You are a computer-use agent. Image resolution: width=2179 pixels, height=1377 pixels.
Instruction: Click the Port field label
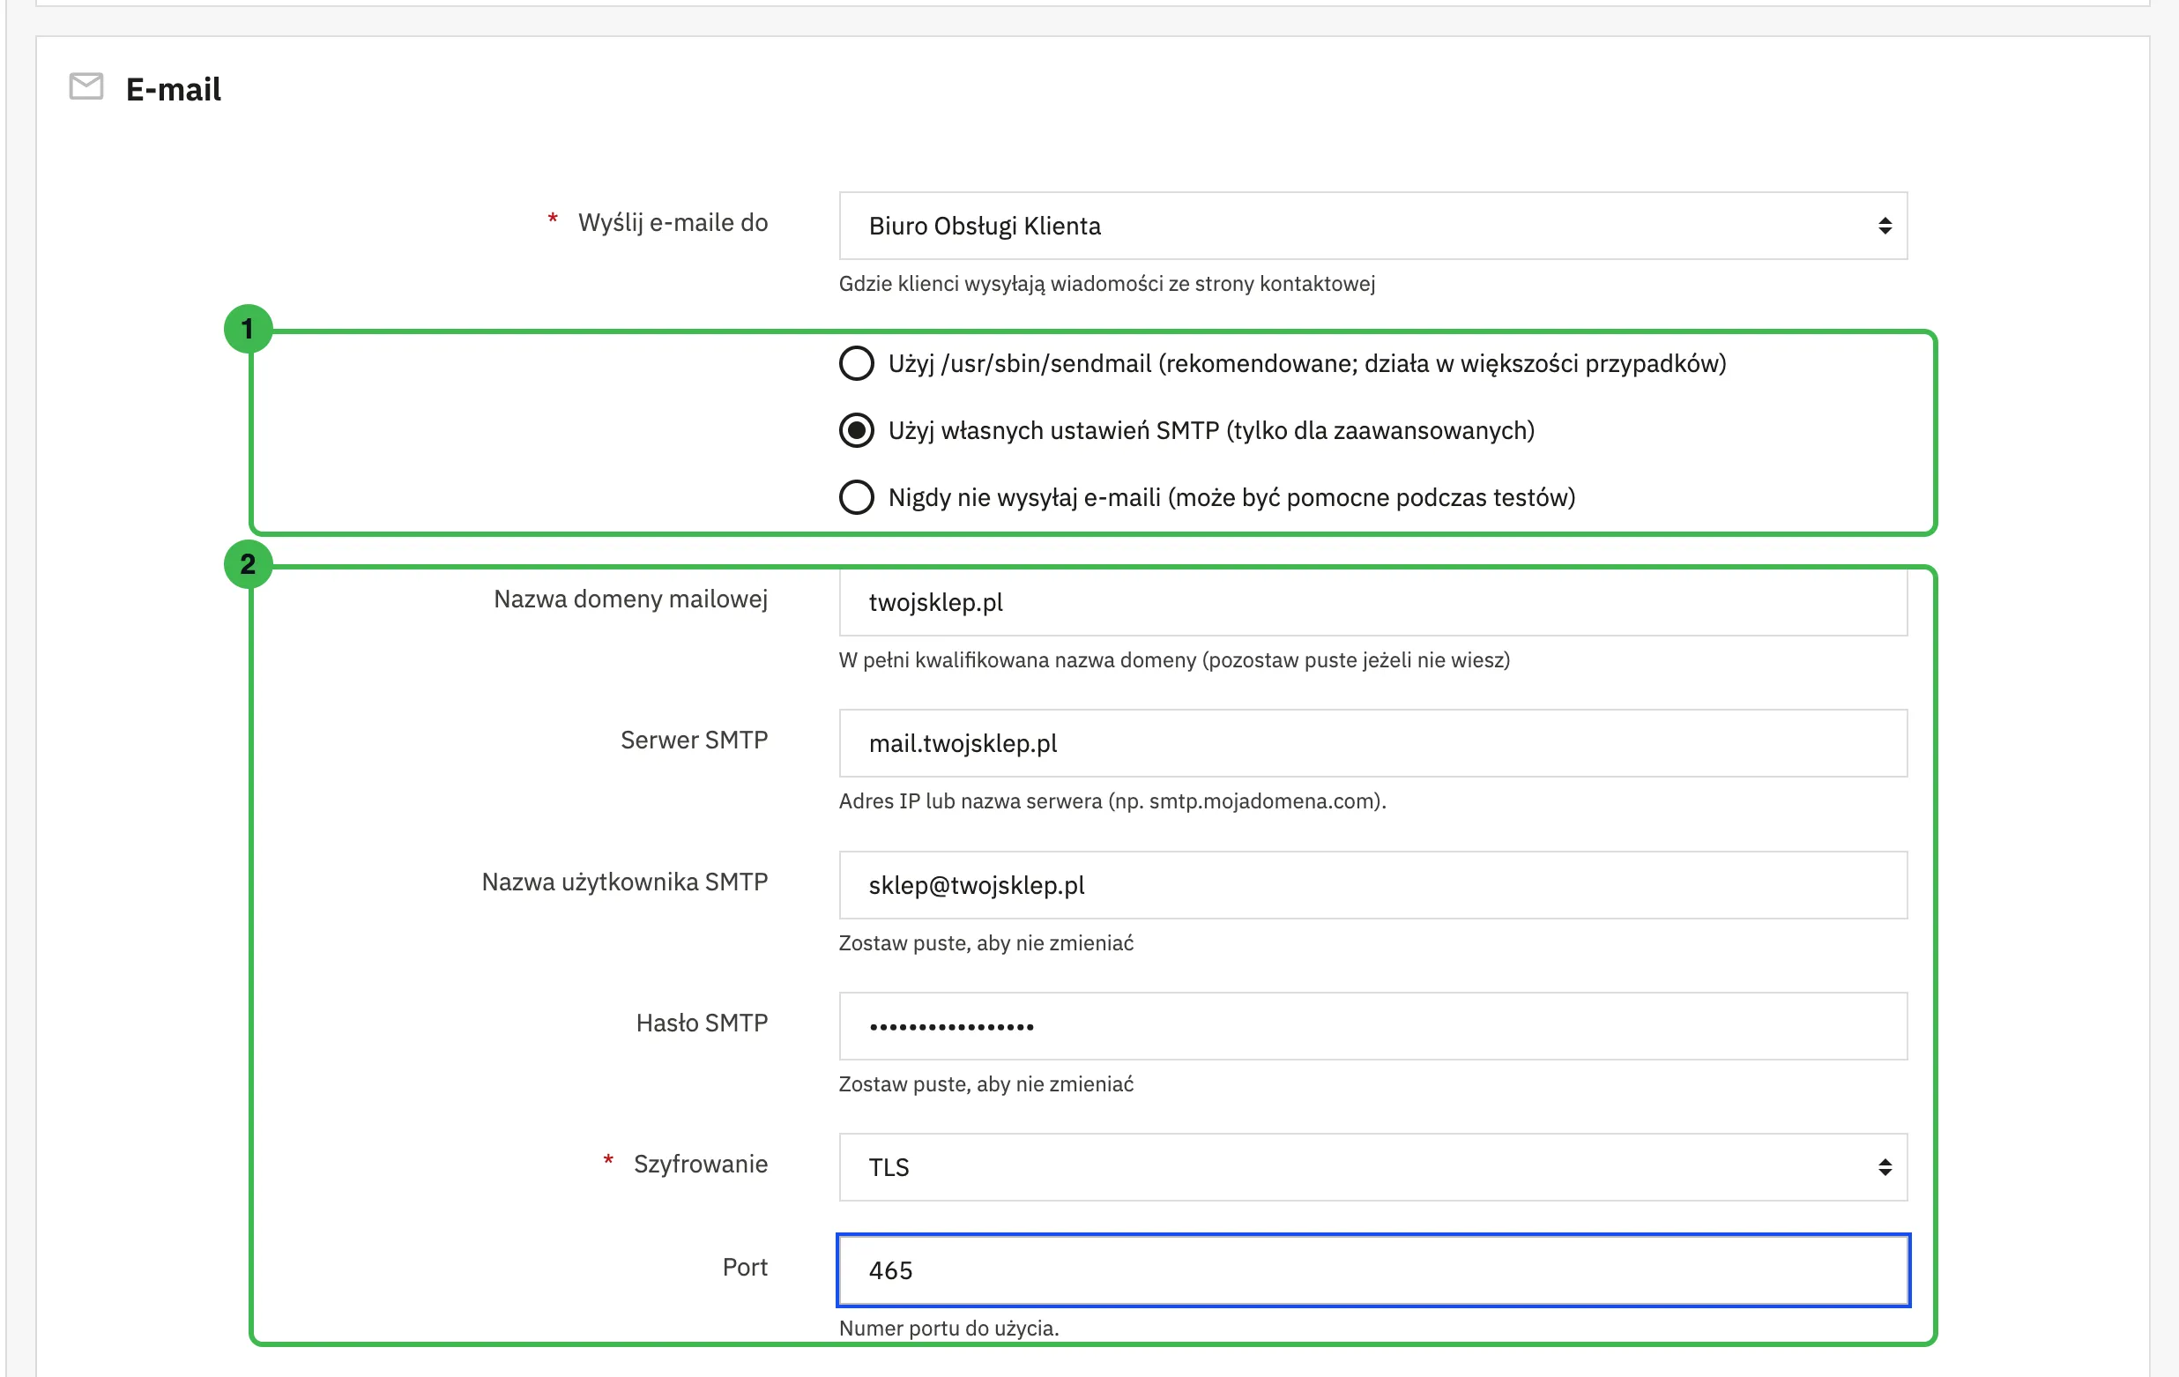click(x=745, y=1268)
